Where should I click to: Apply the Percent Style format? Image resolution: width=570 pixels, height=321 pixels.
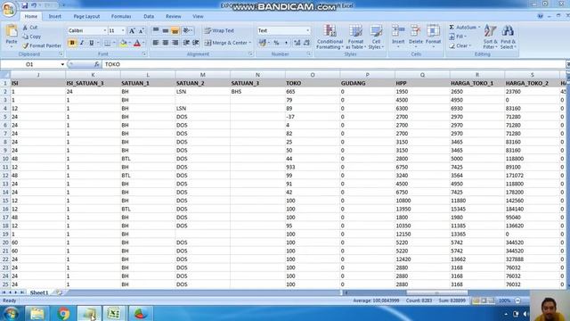[276, 43]
